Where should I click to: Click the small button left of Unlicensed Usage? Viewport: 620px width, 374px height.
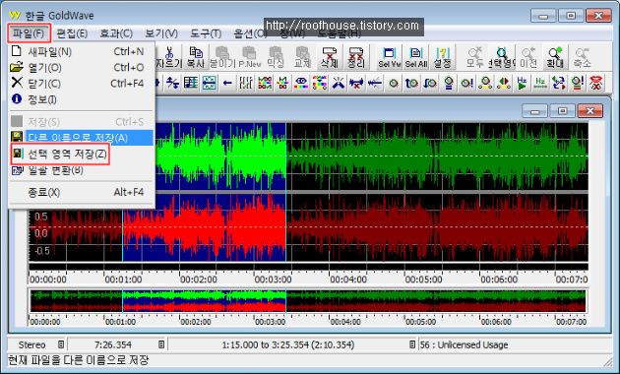coord(412,344)
